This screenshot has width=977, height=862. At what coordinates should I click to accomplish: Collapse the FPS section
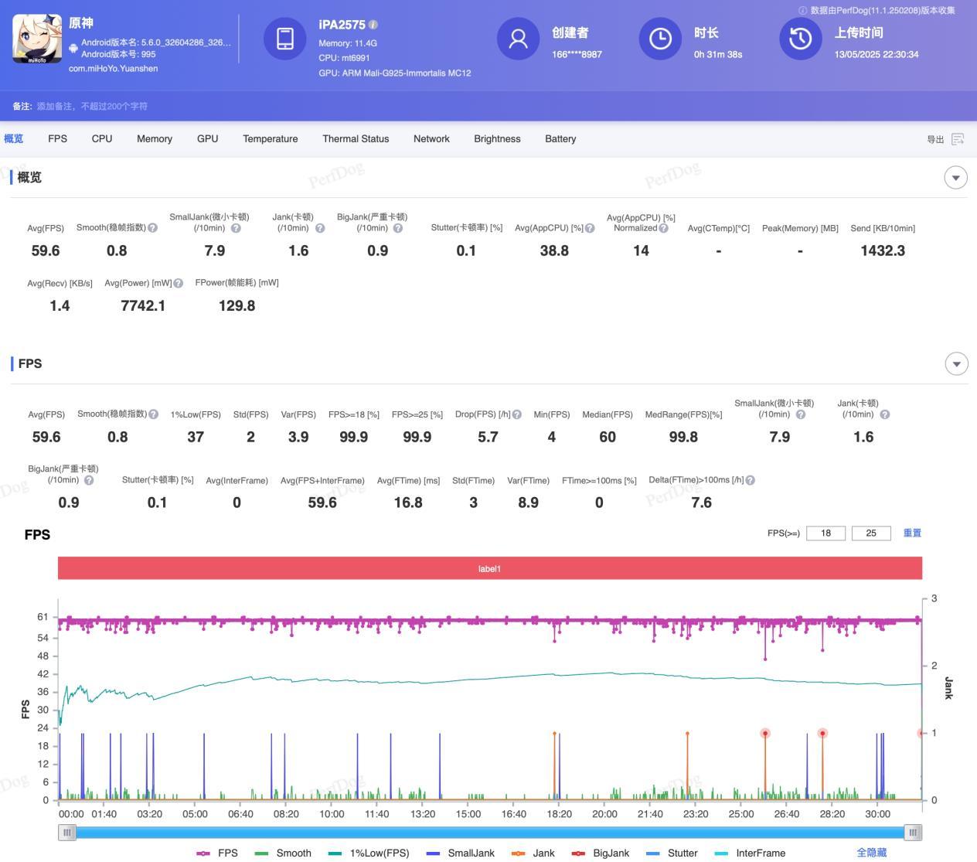pos(955,363)
